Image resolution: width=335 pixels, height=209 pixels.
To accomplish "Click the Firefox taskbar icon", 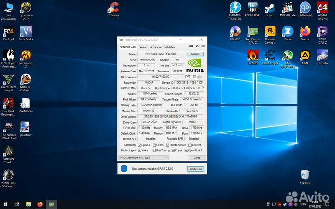I will (x=40, y=204).
